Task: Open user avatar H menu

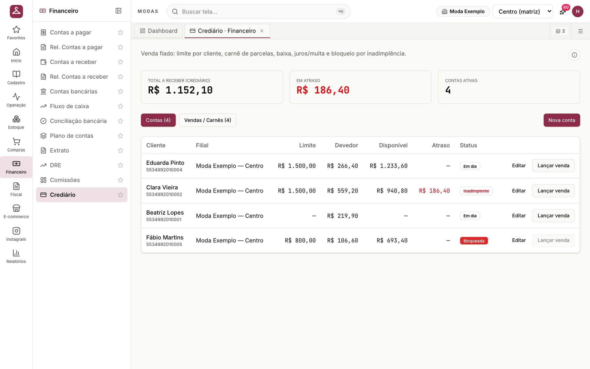Action: pyautogui.click(x=577, y=11)
